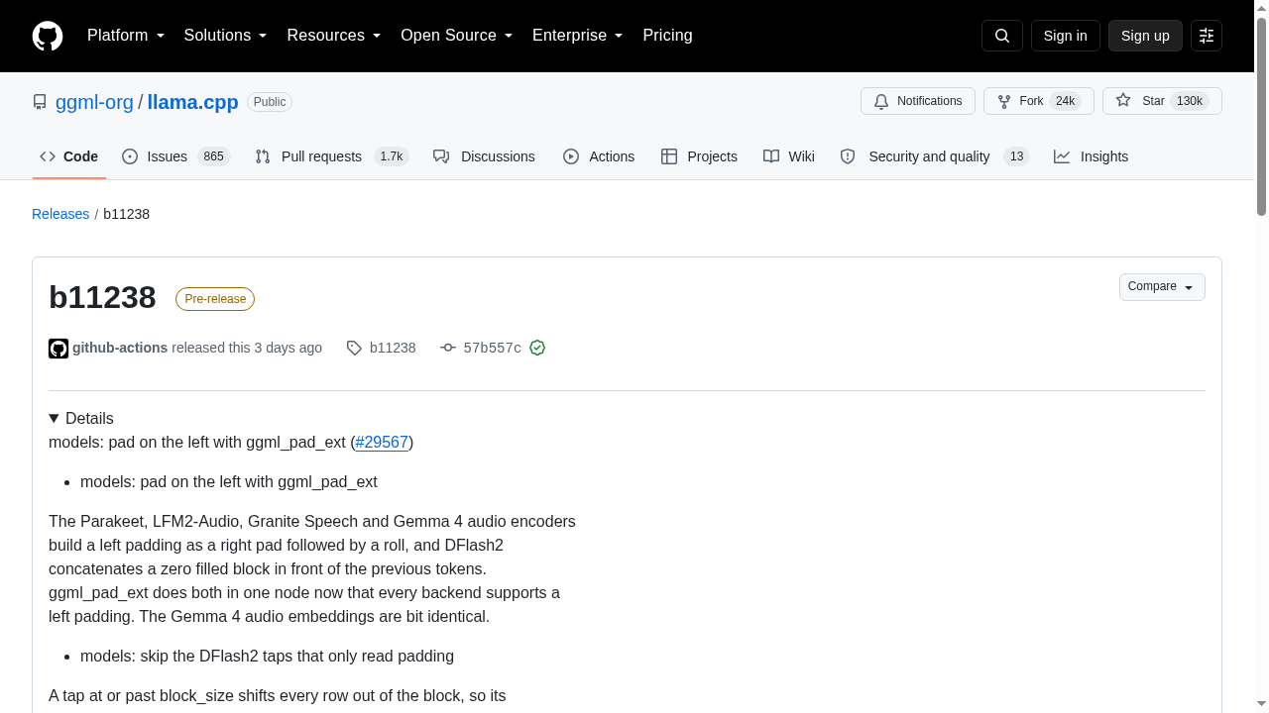Click the repository icon beside ggml-org
Viewport: 1269px width, 713px height.
tap(40, 102)
